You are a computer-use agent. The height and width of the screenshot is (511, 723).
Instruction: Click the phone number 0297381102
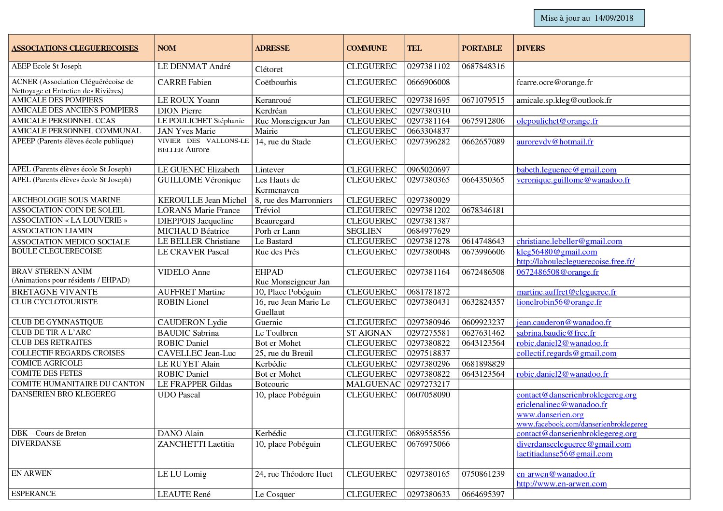(x=428, y=67)
